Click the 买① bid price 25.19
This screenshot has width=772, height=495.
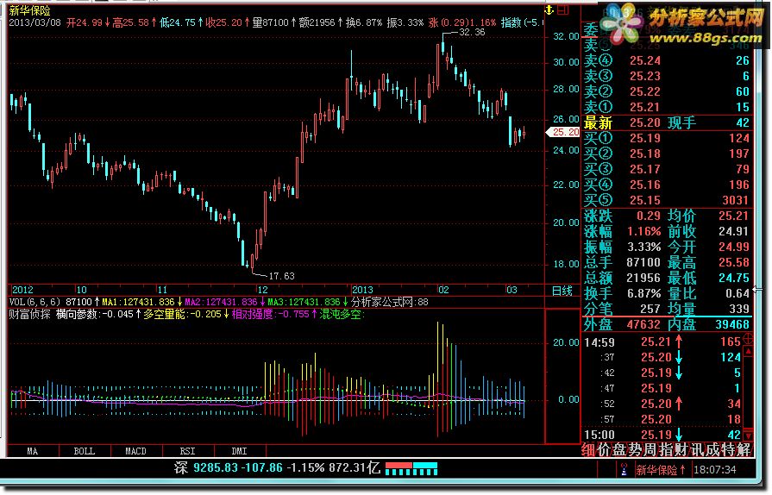click(x=645, y=138)
